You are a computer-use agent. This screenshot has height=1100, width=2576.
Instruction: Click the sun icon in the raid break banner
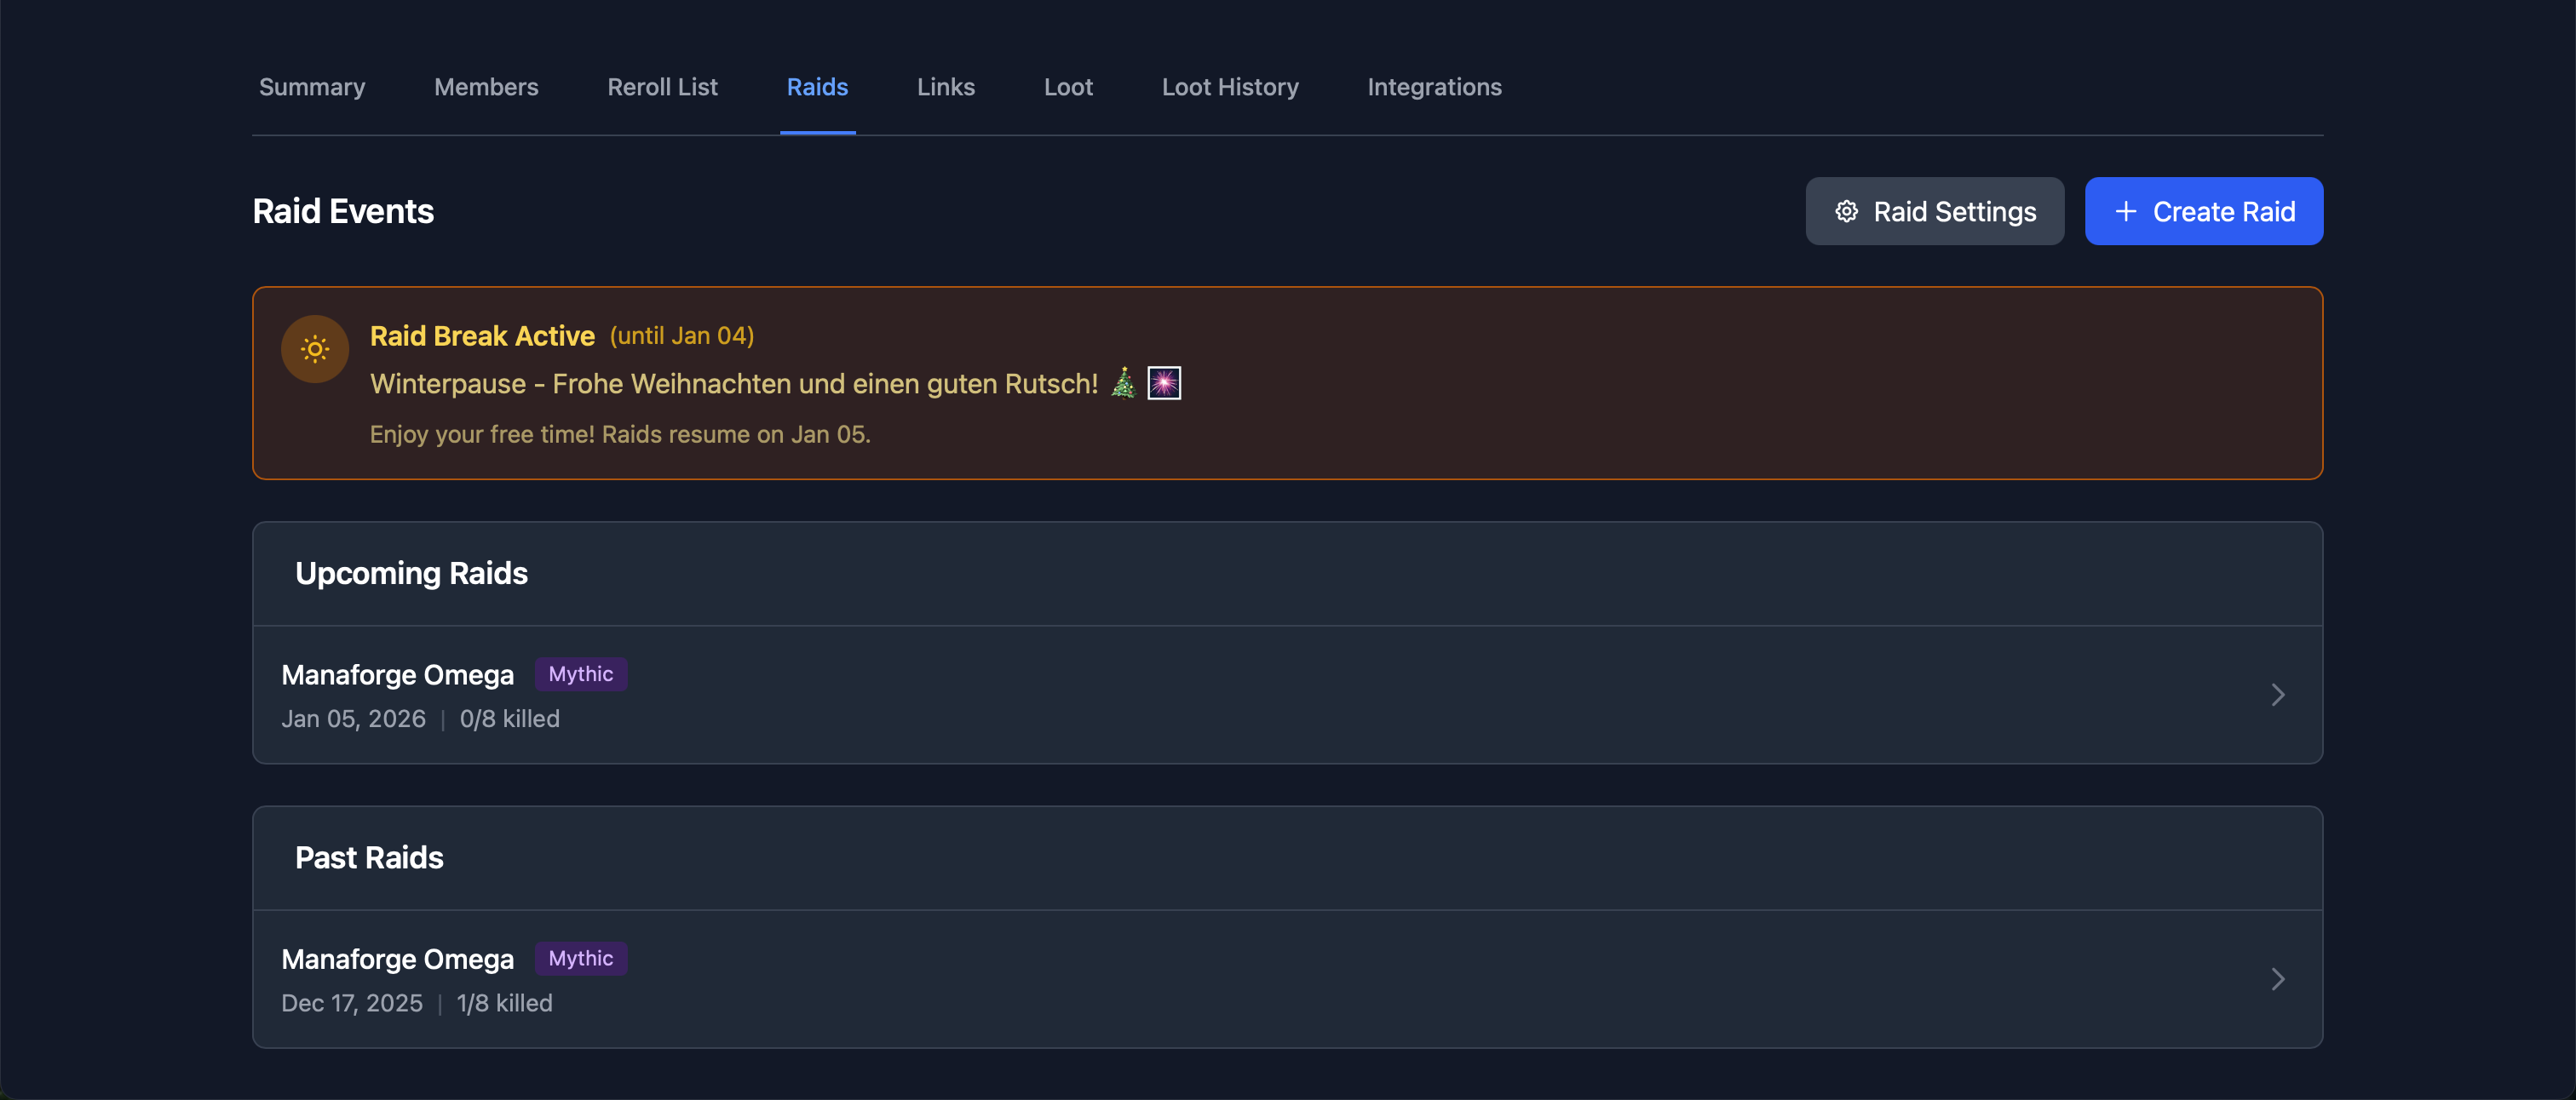315,349
